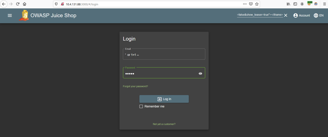Click the Email input field
This screenshot has width=328, height=137.
point(164,54)
